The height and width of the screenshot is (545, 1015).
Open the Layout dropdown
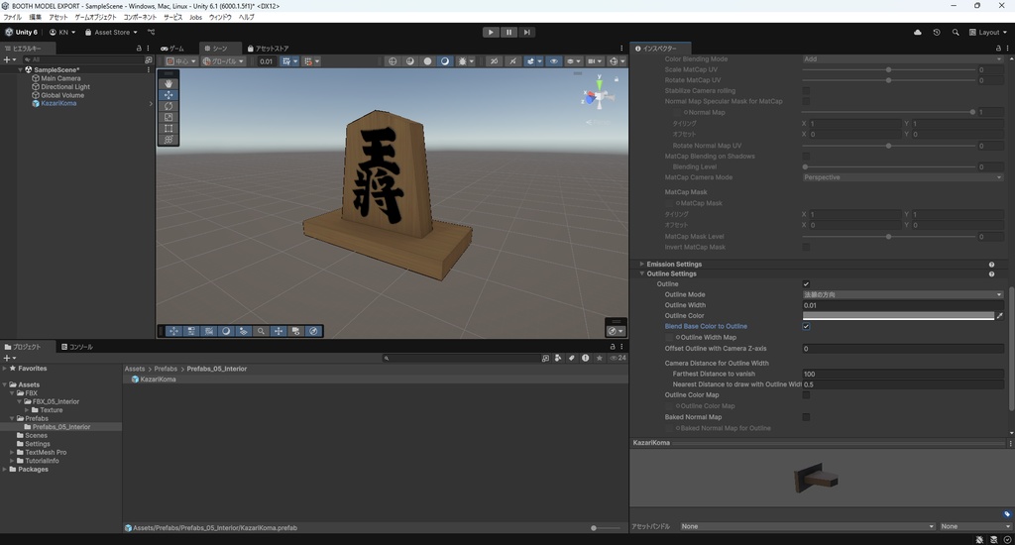point(988,32)
